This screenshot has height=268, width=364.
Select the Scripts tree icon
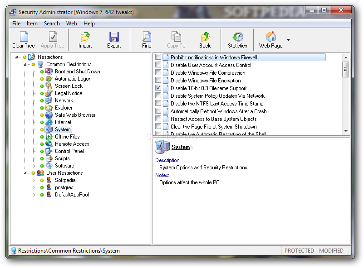[49, 158]
